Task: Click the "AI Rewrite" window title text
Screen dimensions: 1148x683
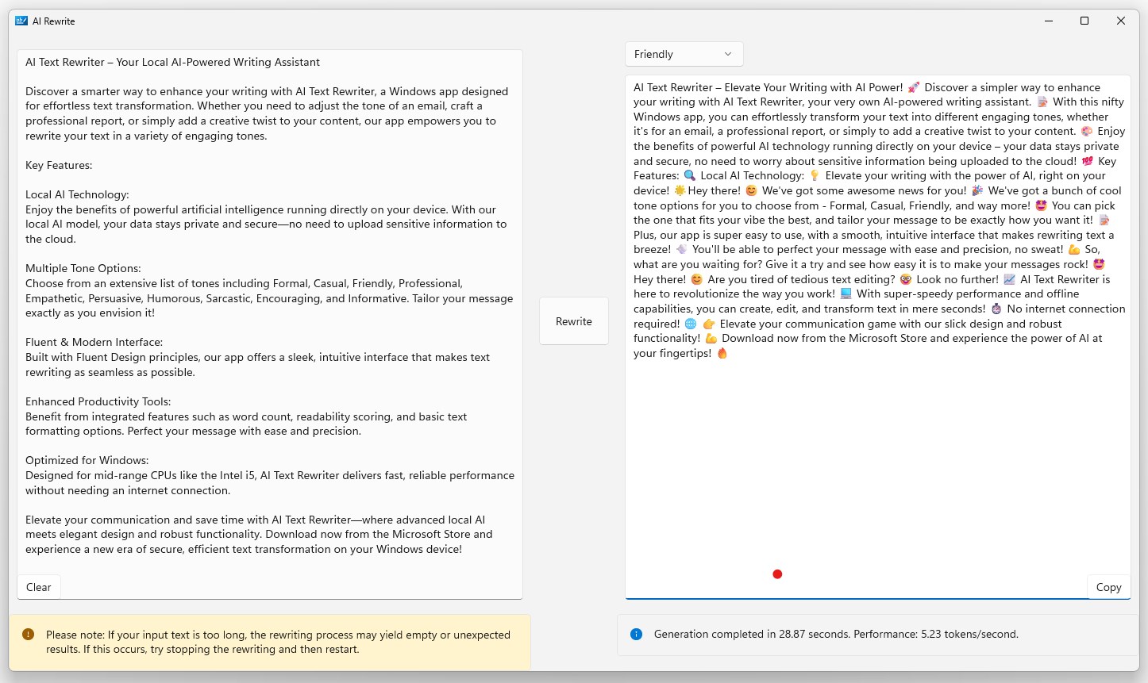Action: [54, 21]
